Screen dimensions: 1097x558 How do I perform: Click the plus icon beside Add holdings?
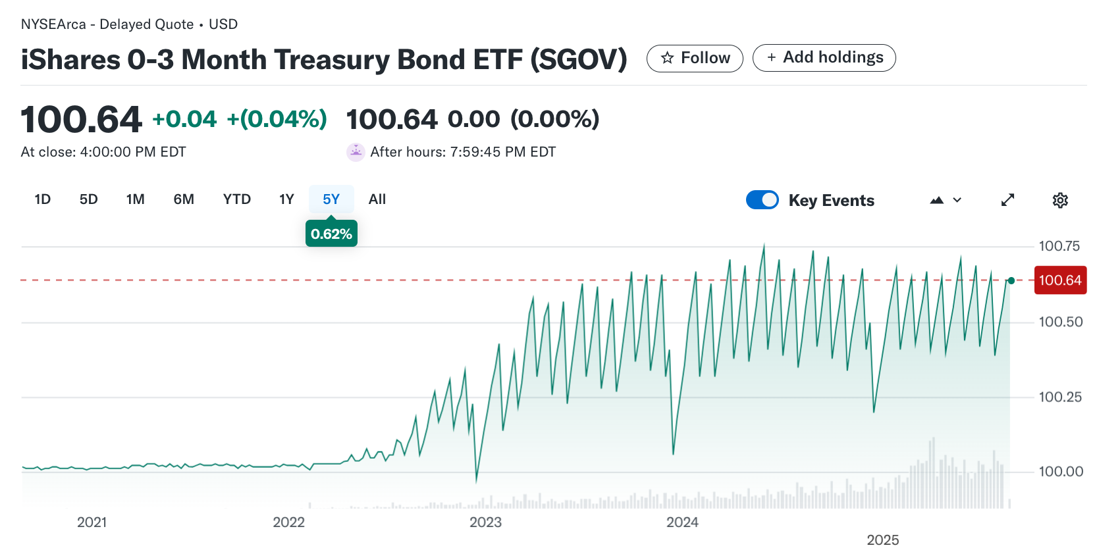point(772,58)
